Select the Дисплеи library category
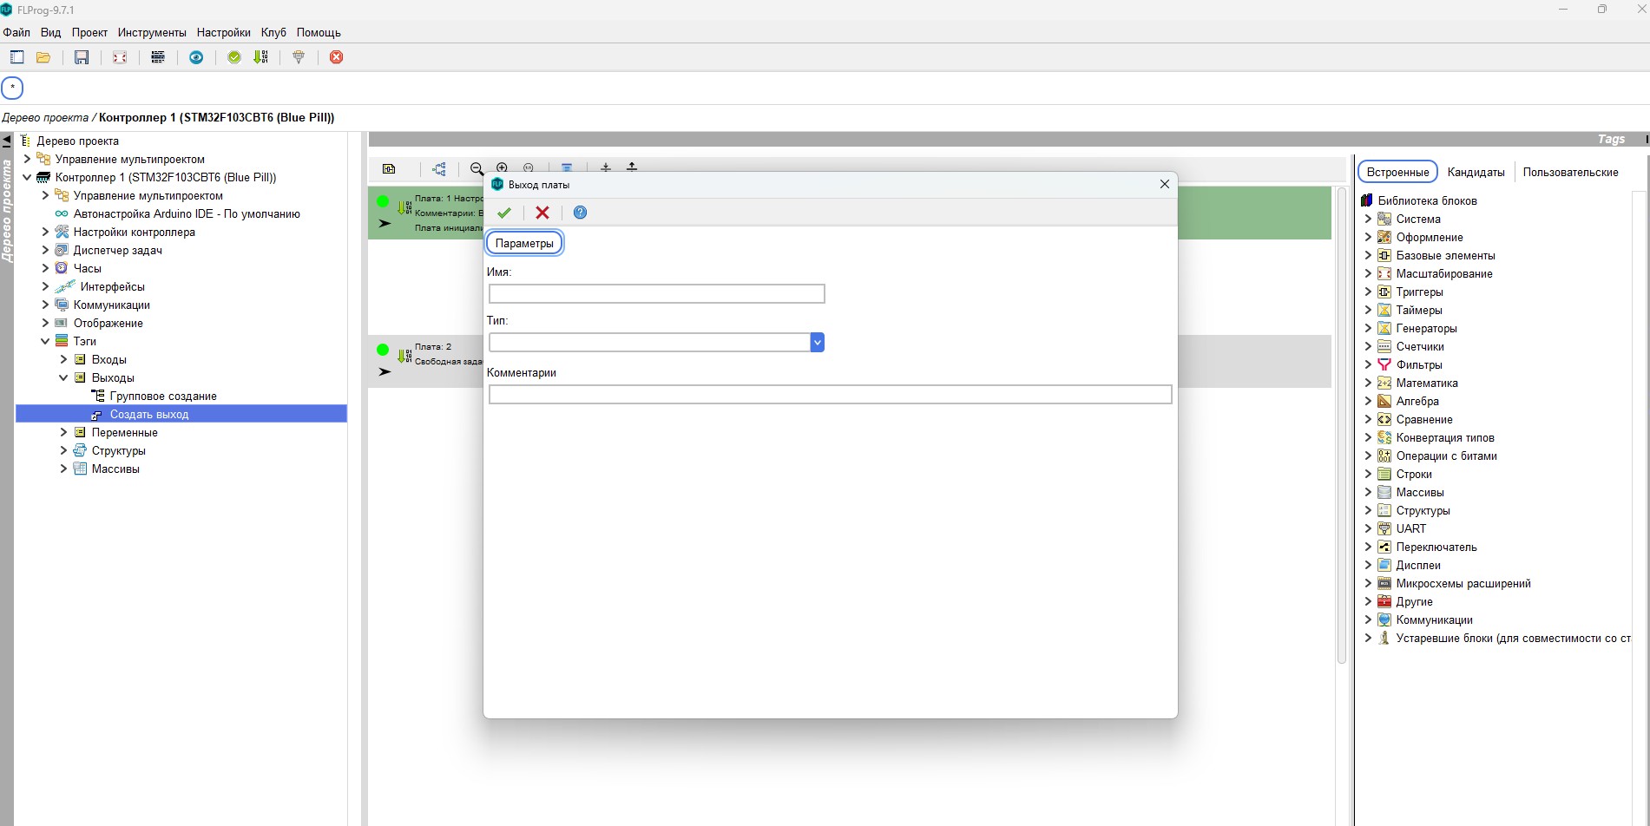The height and width of the screenshot is (826, 1650). [x=1417, y=565]
